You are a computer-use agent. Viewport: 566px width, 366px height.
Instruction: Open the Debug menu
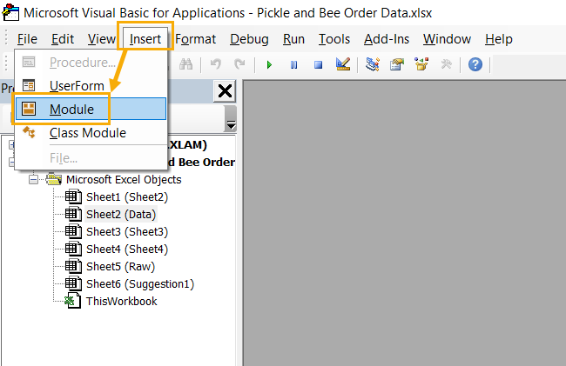[249, 39]
